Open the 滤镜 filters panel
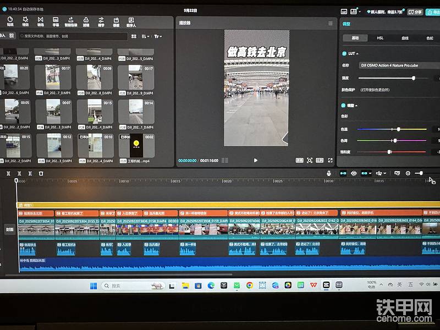This screenshot has width=440, height=330. tap(86, 21)
